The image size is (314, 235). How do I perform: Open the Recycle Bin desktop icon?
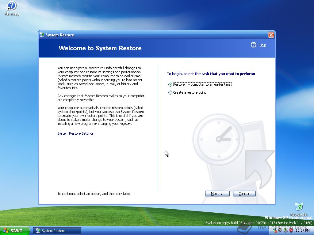click(x=298, y=207)
